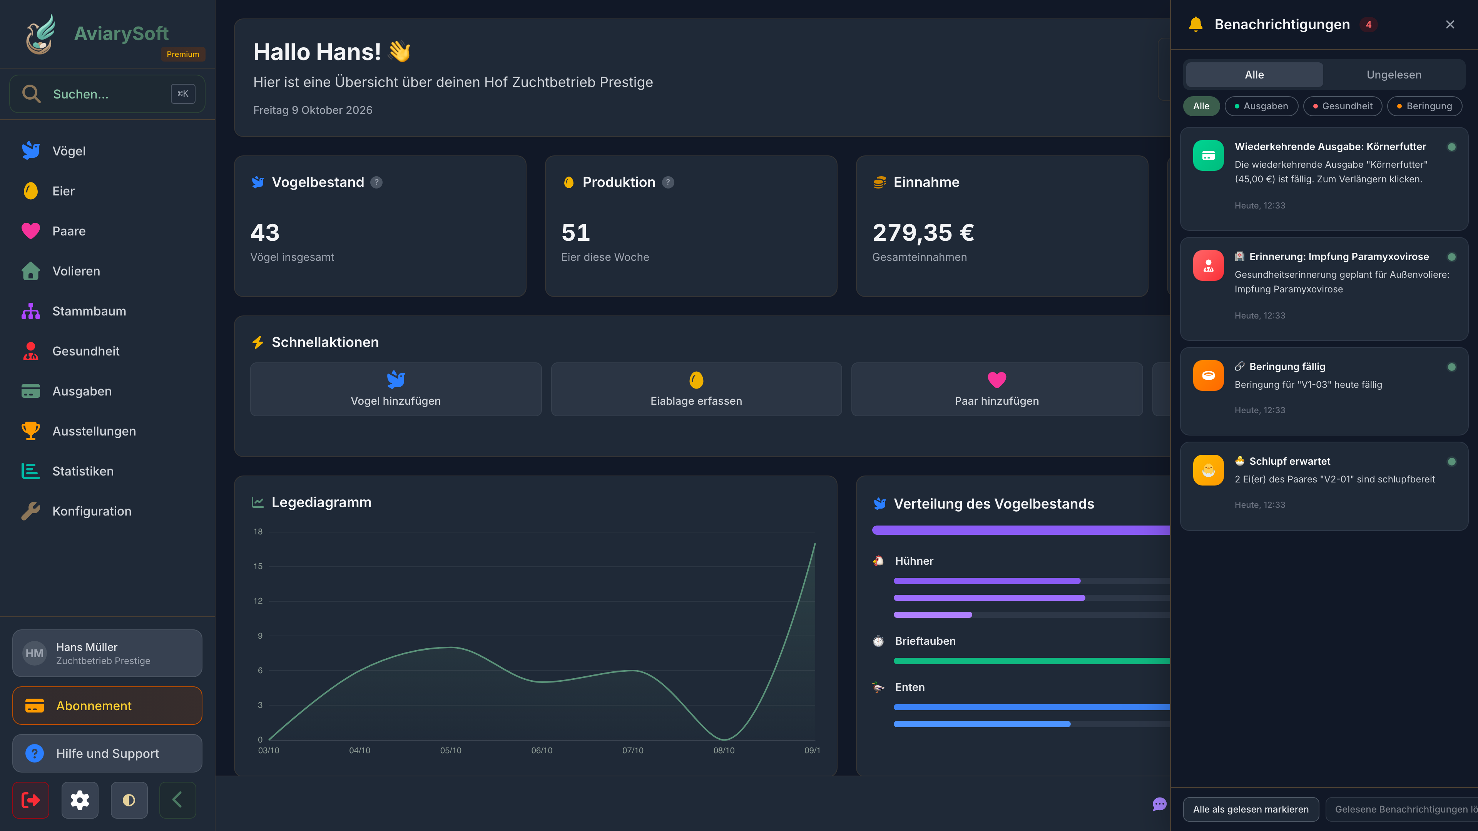Viewport: 1478px width, 831px height.
Task: Click the Vogelbestand help question mark
Action: coord(376,182)
